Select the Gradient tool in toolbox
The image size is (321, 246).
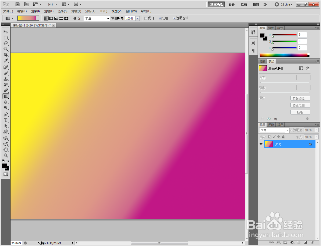pyautogui.click(x=6, y=96)
